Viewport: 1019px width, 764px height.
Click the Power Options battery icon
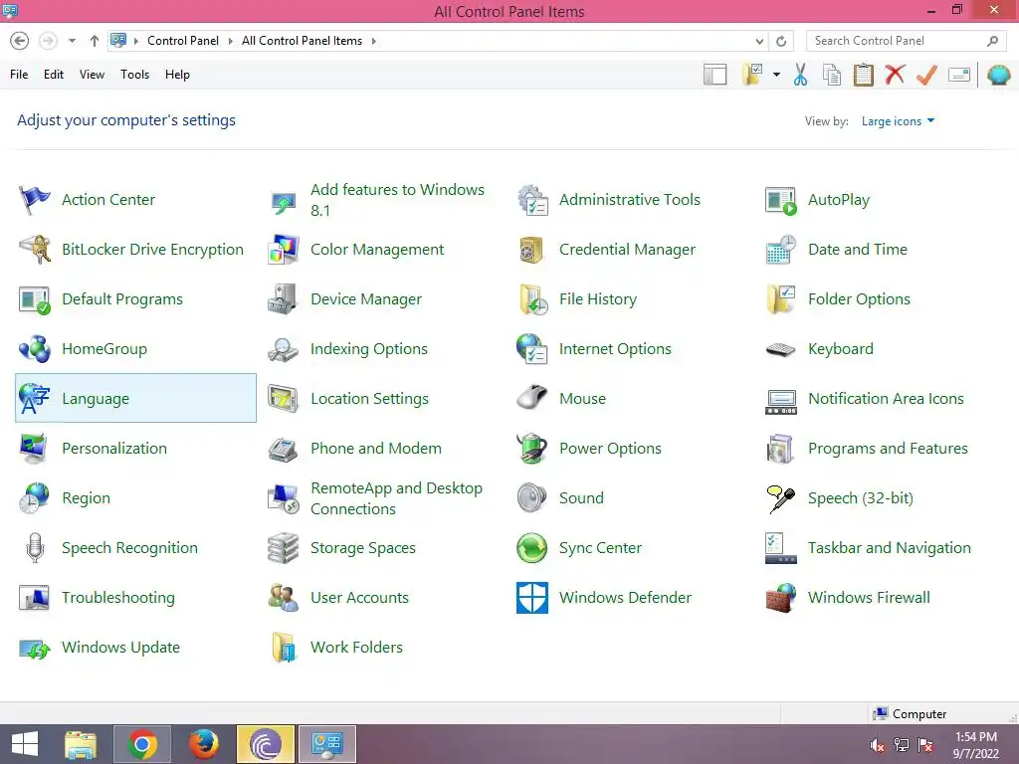tap(532, 449)
